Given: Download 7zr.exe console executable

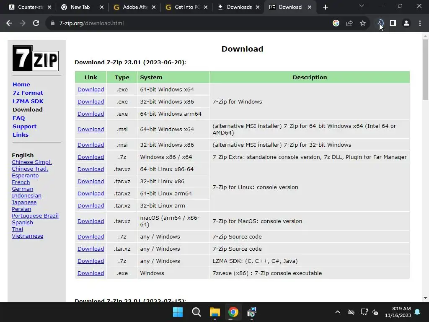Looking at the screenshot, I should (90, 273).
